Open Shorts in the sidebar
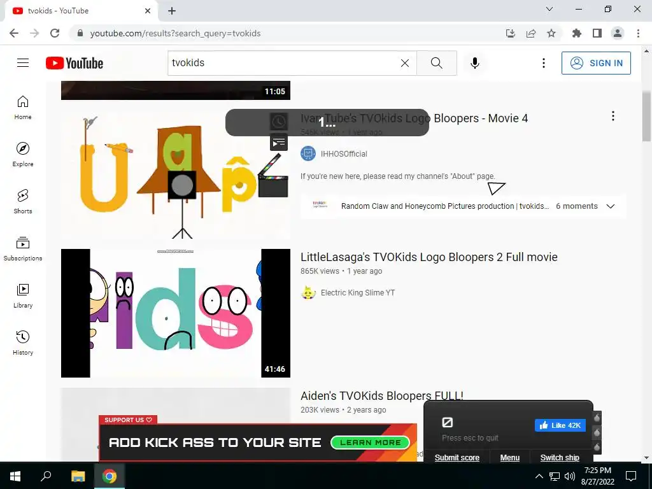The height and width of the screenshot is (489, 652). coord(23,201)
